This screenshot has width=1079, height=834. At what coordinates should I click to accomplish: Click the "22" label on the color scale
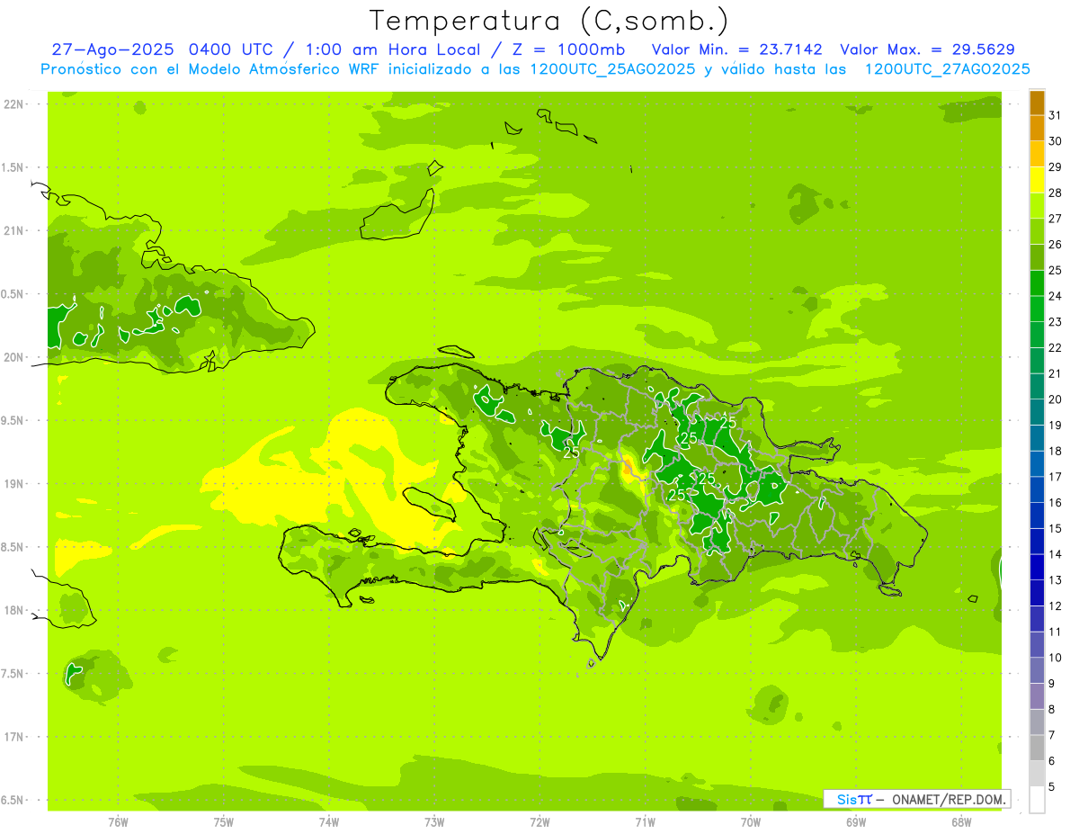click(1056, 348)
